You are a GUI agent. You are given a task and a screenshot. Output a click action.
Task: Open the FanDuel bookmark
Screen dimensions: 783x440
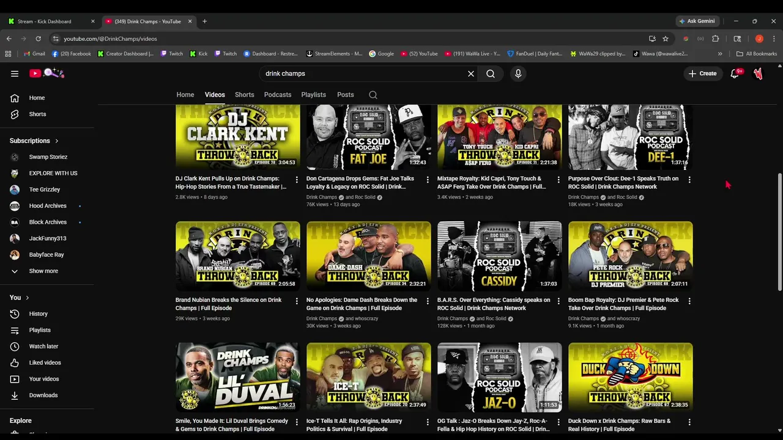[535, 54]
